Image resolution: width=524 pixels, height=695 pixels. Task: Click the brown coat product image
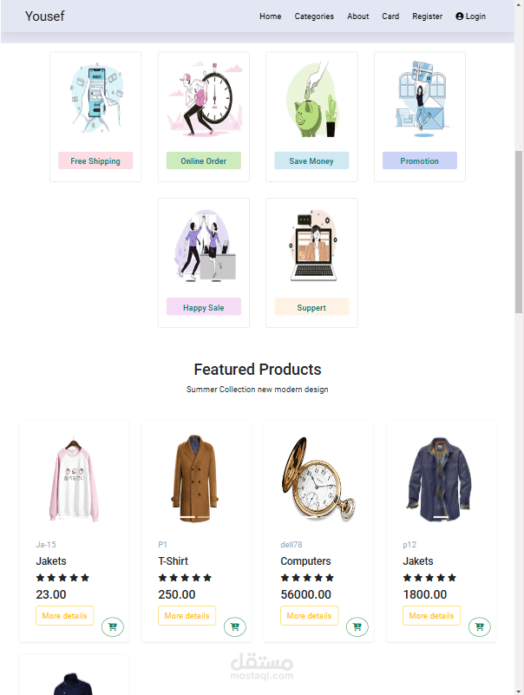[x=195, y=479]
